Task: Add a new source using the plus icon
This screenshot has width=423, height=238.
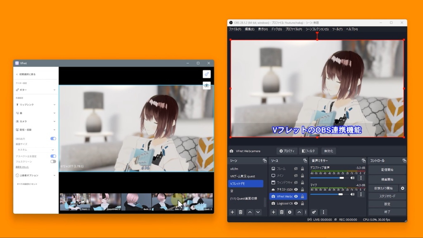Action: point(273,212)
